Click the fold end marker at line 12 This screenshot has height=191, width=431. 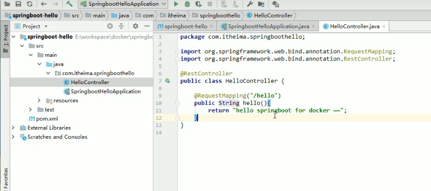[x=177, y=118]
